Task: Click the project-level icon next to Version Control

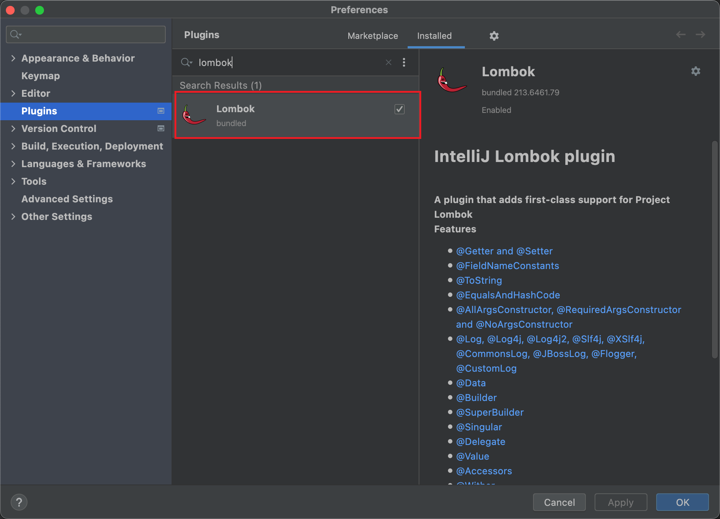Action: point(161,128)
